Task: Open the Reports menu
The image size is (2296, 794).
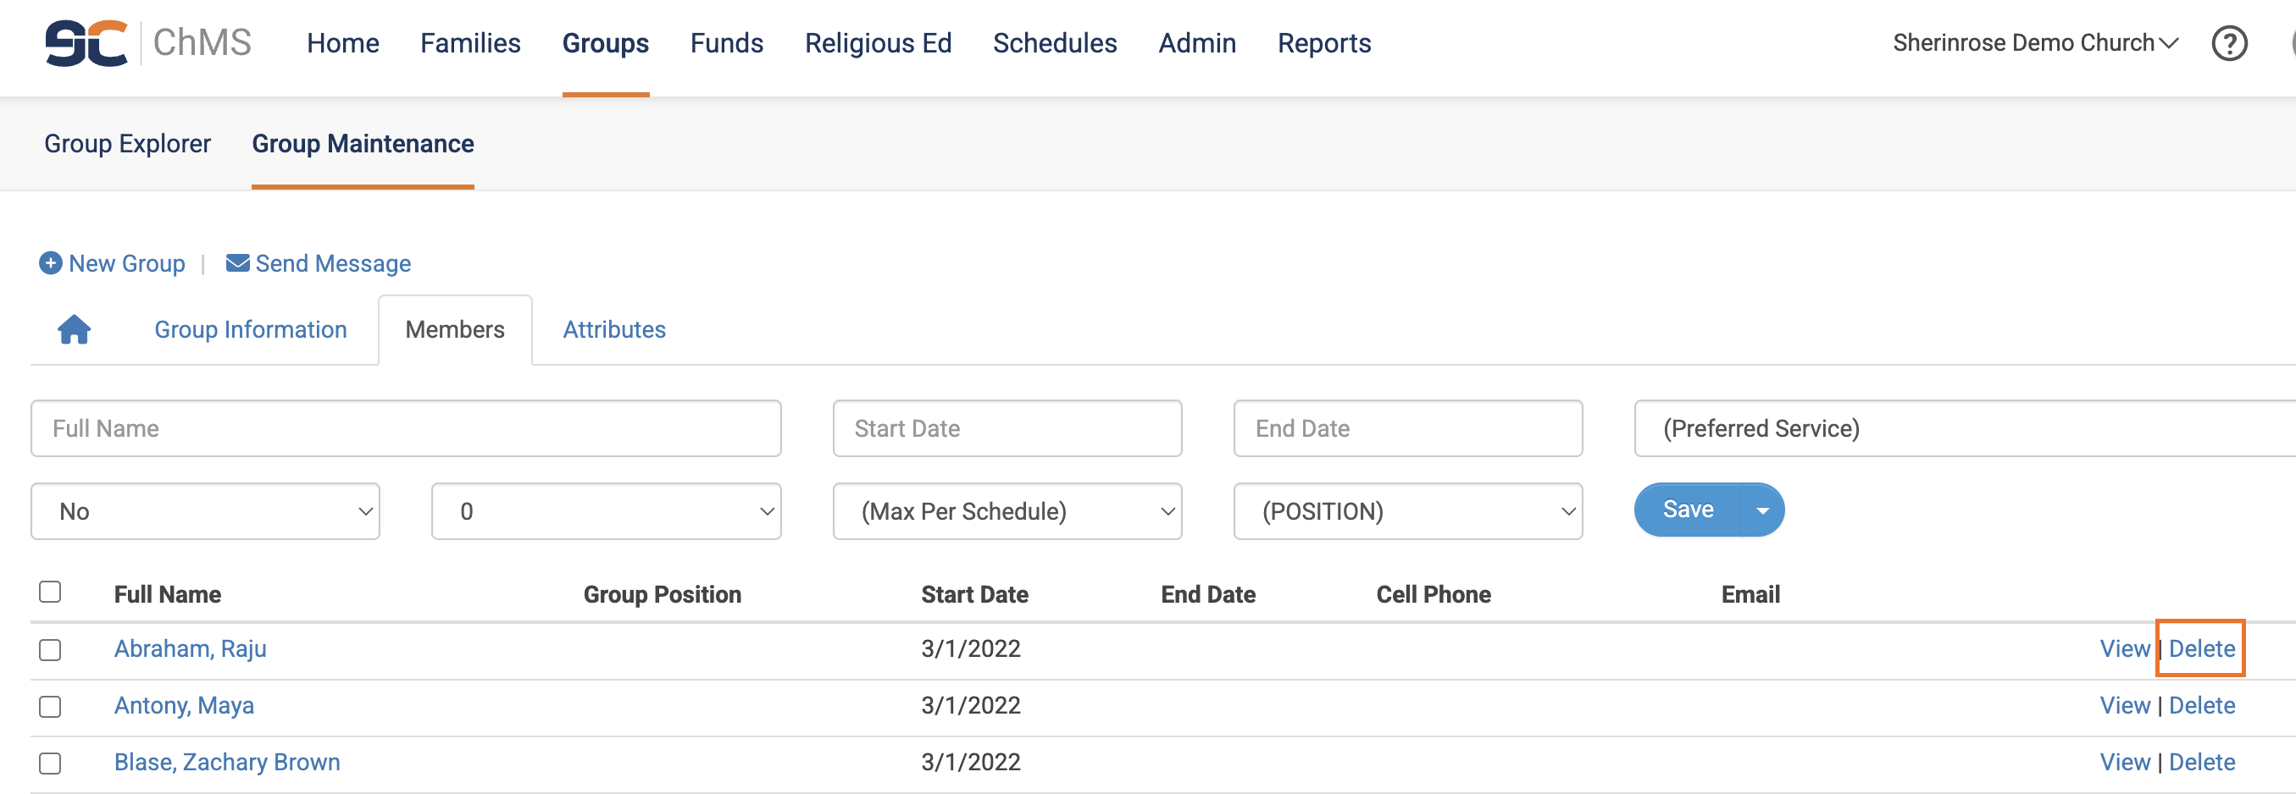Action: [x=1323, y=42]
